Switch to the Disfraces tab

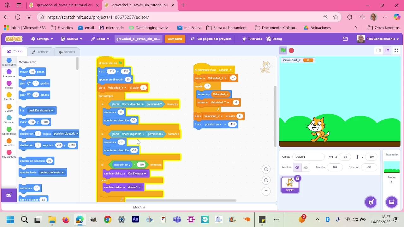40,52
